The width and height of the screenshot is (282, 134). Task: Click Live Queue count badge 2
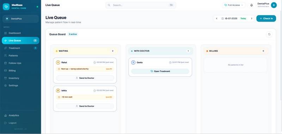[x=35, y=41]
